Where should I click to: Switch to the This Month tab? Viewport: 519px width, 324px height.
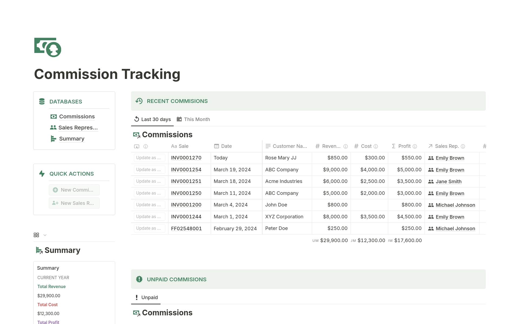pos(193,119)
